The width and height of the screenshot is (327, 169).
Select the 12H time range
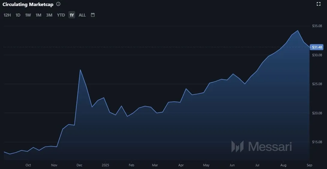click(x=7, y=15)
